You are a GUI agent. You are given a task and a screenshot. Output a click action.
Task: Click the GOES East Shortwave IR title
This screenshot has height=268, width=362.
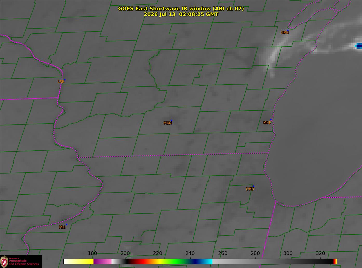[181, 9]
